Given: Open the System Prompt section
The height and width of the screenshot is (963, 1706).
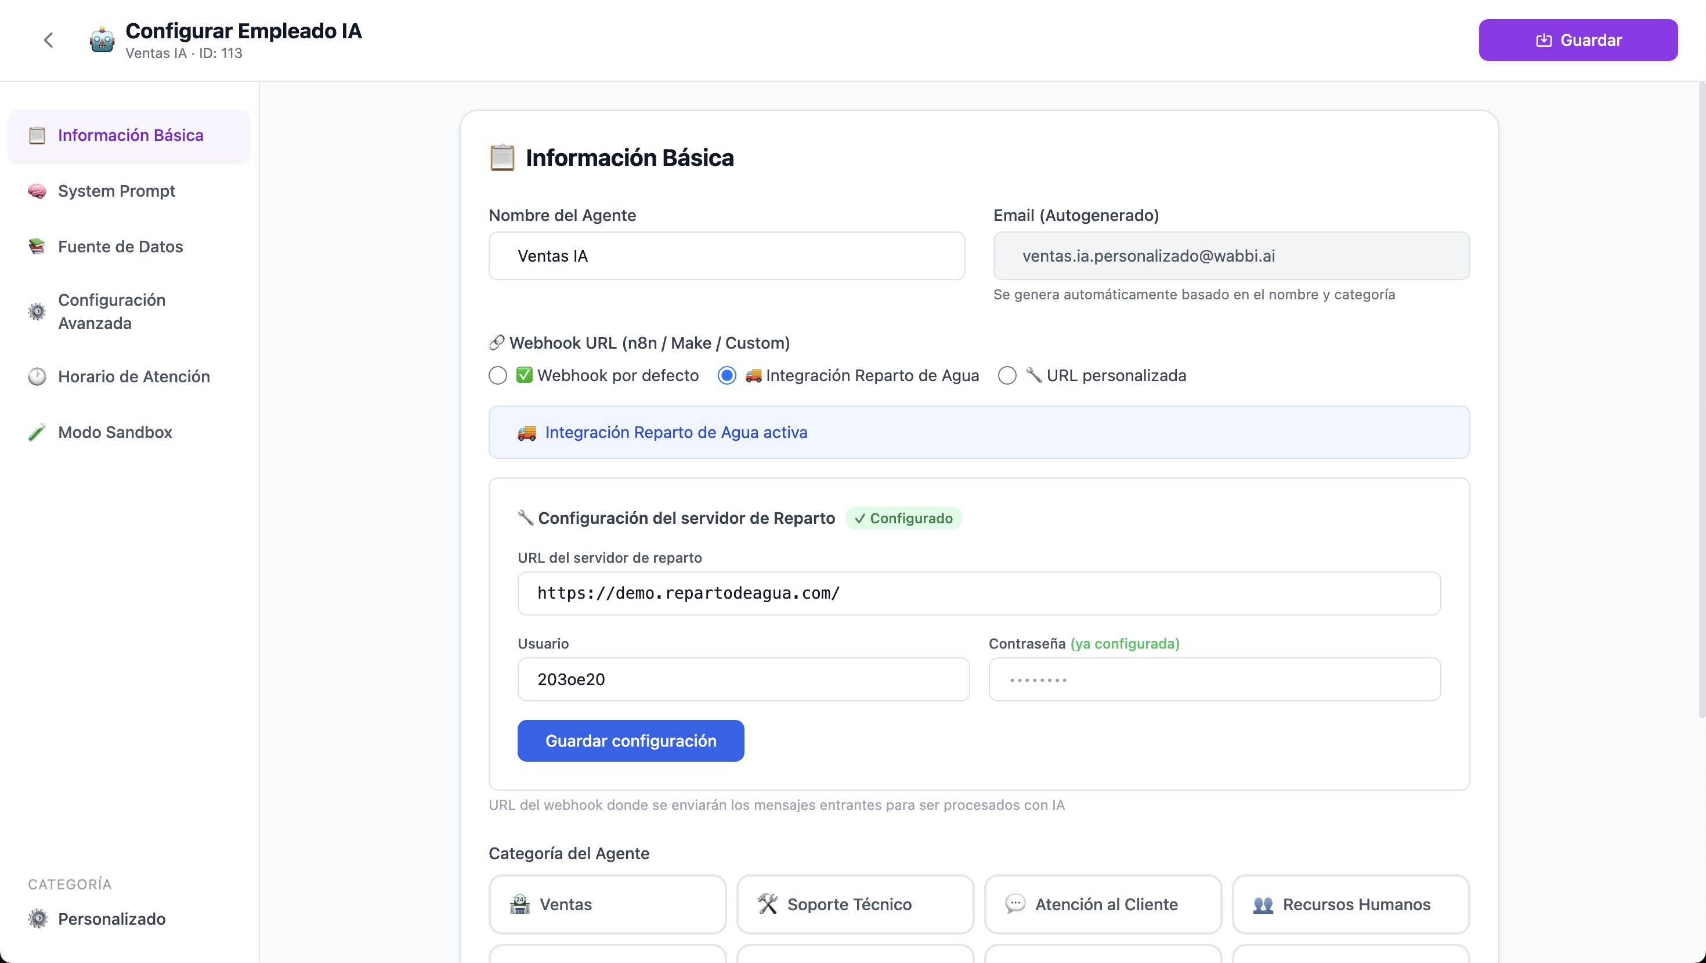Looking at the screenshot, I should click(x=130, y=191).
